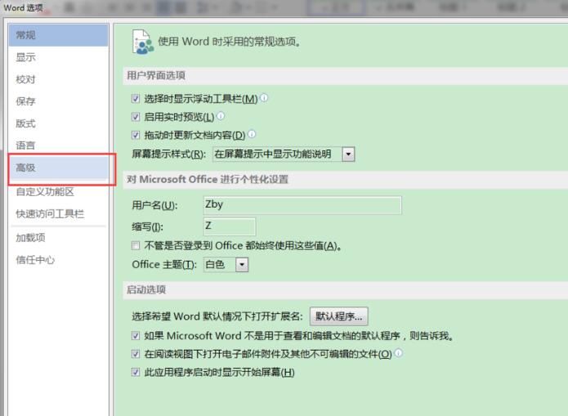The width and height of the screenshot is (568, 416).
Task: Click the 用户界面选项 section heading
Action: [x=156, y=76]
